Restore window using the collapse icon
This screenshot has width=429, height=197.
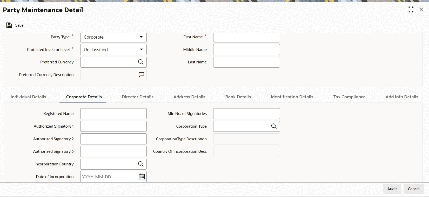tap(411, 10)
